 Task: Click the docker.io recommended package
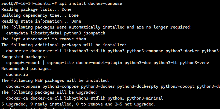pos(17,75)
